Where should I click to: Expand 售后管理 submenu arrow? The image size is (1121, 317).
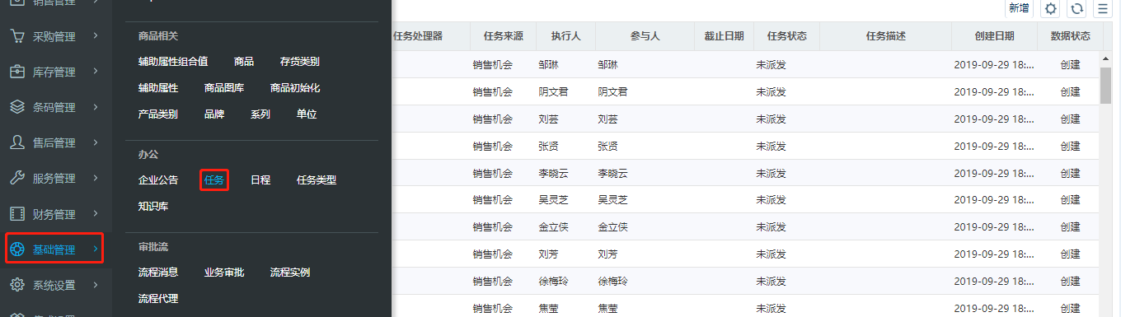[x=96, y=142]
